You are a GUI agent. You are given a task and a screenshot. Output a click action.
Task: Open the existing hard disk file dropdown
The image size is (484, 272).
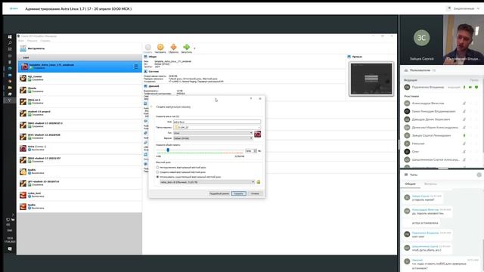click(x=207, y=182)
